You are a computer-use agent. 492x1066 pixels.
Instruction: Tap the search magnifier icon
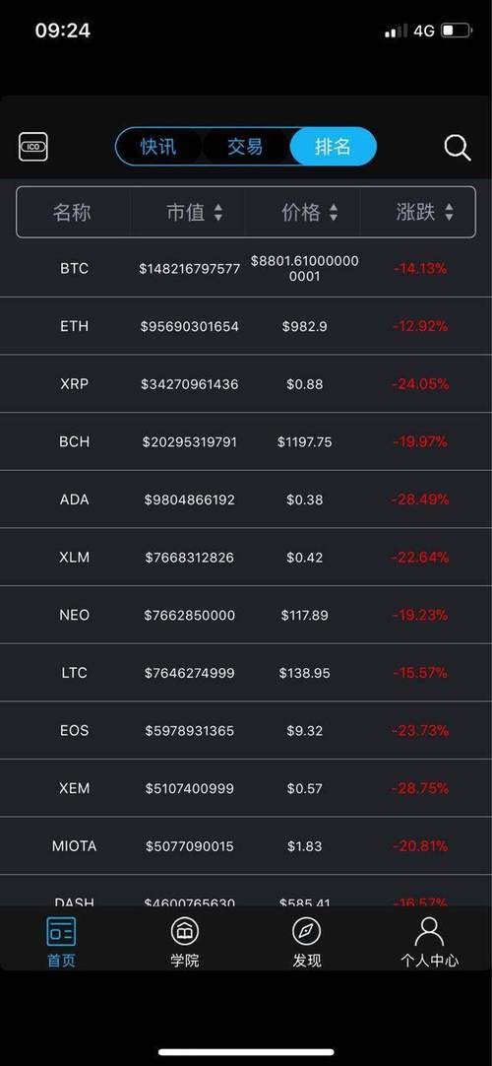coord(458,147)
